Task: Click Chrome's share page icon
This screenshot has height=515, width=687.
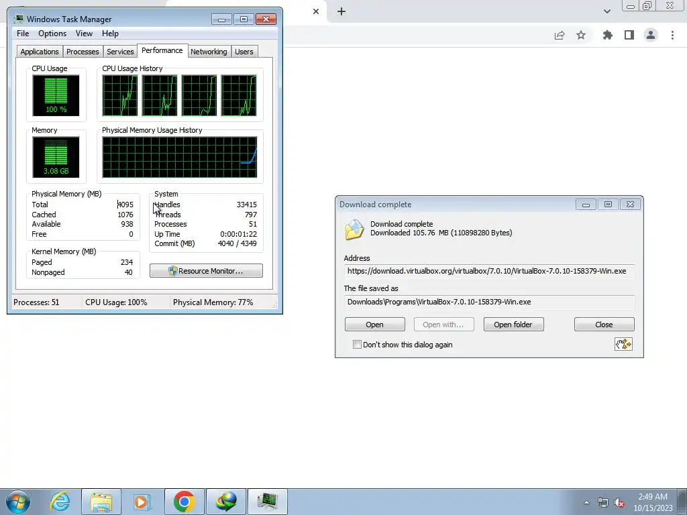Action: 560,36
